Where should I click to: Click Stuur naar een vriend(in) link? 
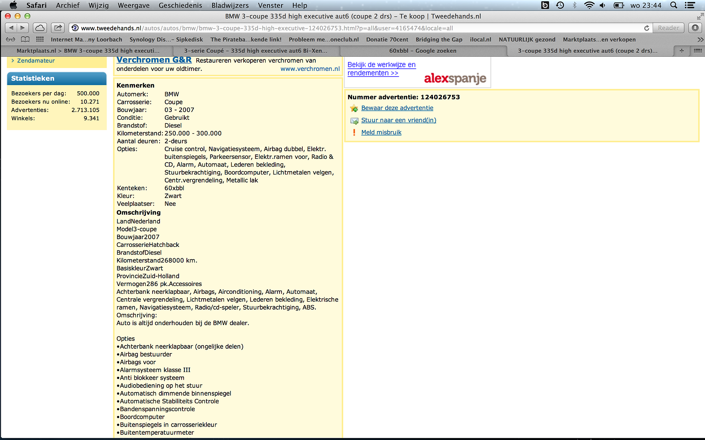[399, 120]
